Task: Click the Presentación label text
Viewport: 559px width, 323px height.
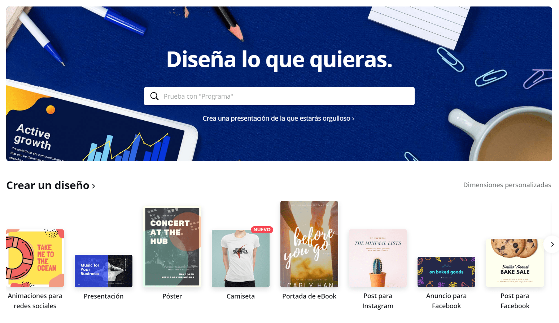Action: point(104,296)
